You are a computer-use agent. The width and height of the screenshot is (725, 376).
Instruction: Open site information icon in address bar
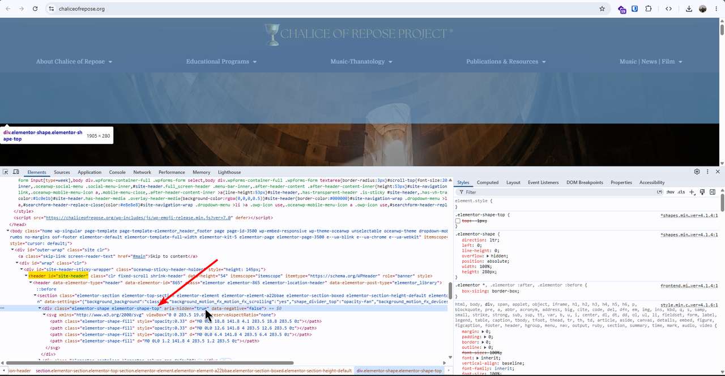(x=50, y=9)
